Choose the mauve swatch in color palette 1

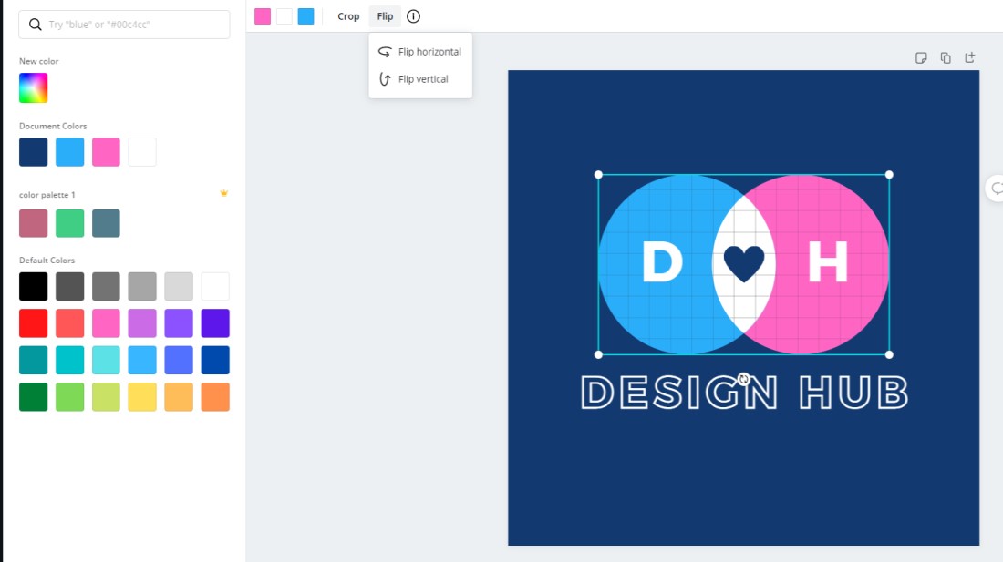coord(33,223)
